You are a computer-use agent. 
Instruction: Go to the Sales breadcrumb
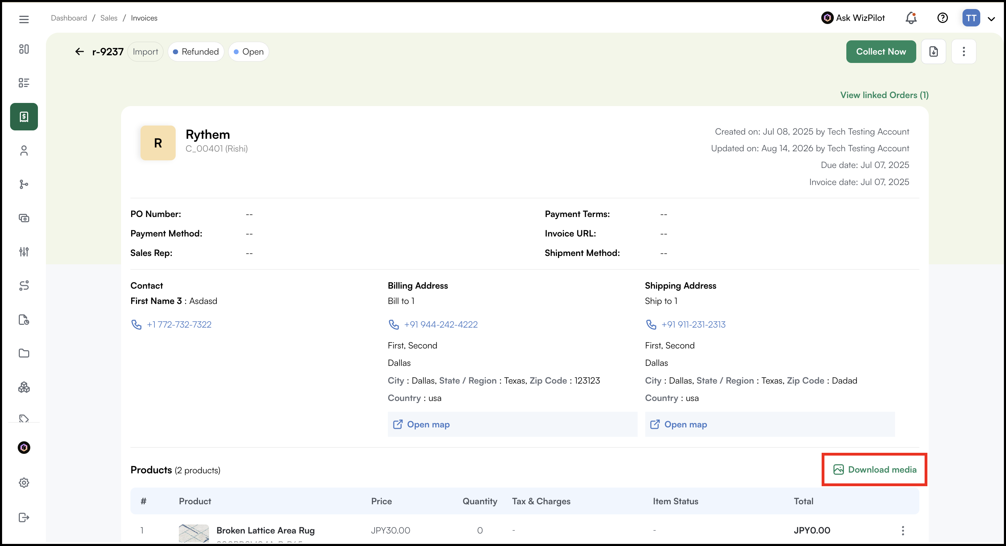pos(109,18)
